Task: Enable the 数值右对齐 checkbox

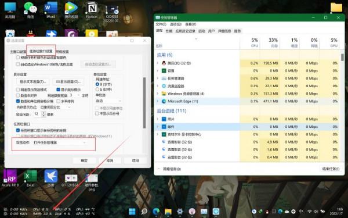Action: click(x=18, y=95)
